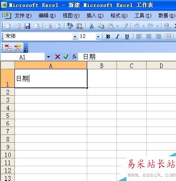Toggle Italic formatting

click(x=117, y=37)
